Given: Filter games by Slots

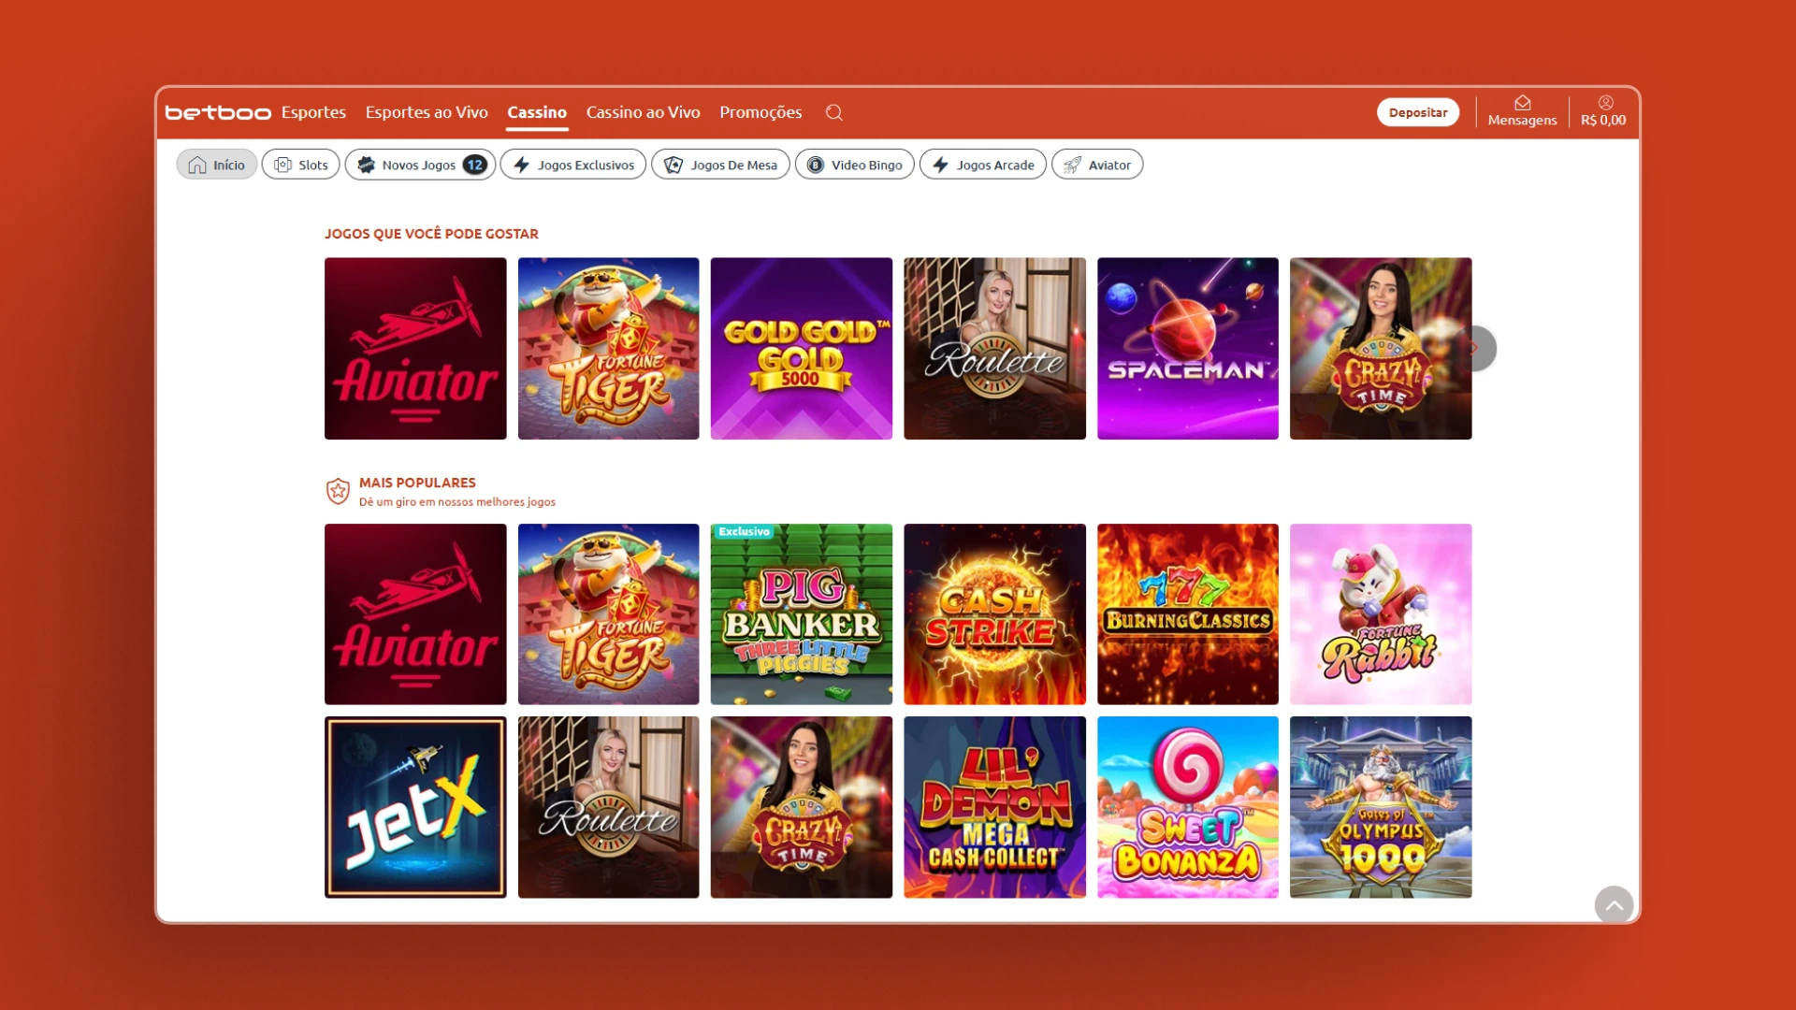Looking at the screenshot, I should 300,165.
